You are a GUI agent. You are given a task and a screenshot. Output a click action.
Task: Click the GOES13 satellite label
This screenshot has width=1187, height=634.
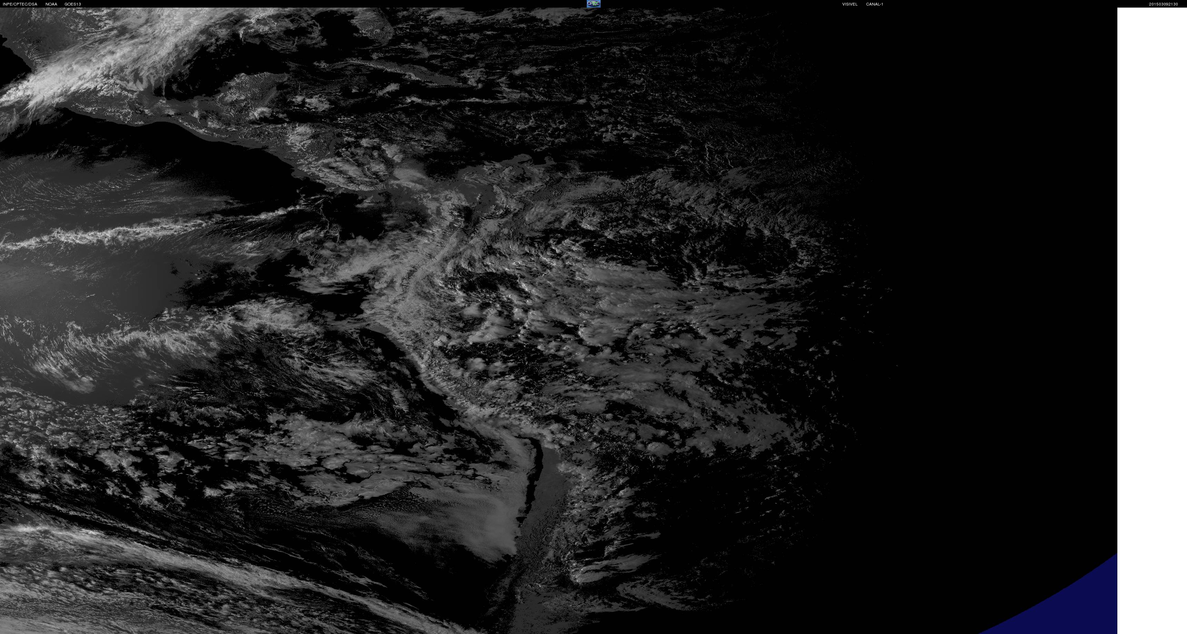tap(73, 4)
